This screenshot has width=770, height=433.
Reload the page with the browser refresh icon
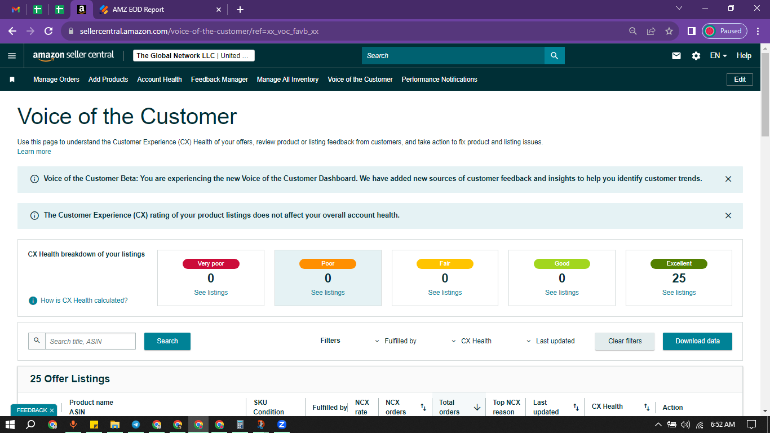click(48, 31)
